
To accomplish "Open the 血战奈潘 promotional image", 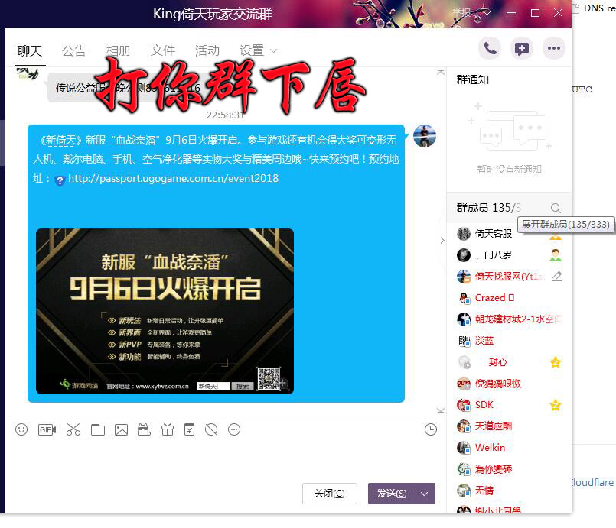I will click(165, 310).
